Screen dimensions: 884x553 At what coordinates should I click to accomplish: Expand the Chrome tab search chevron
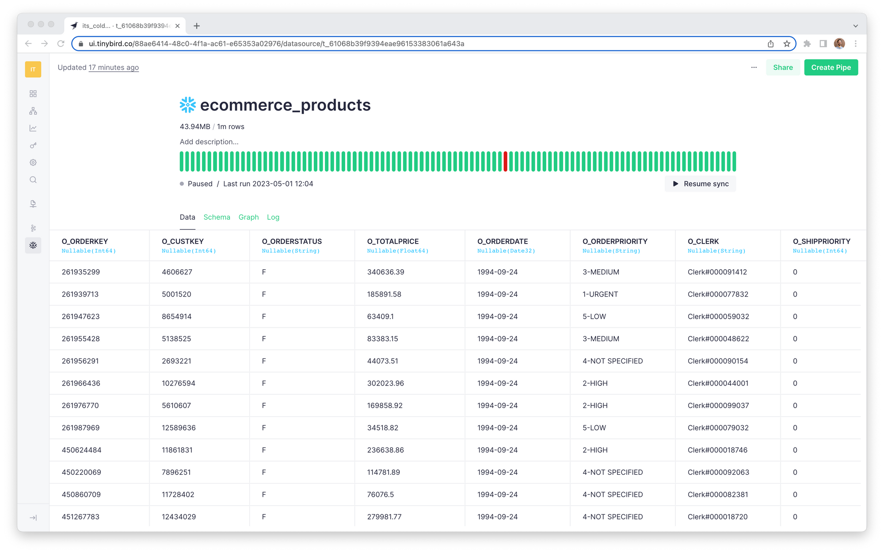pos(855,26)
